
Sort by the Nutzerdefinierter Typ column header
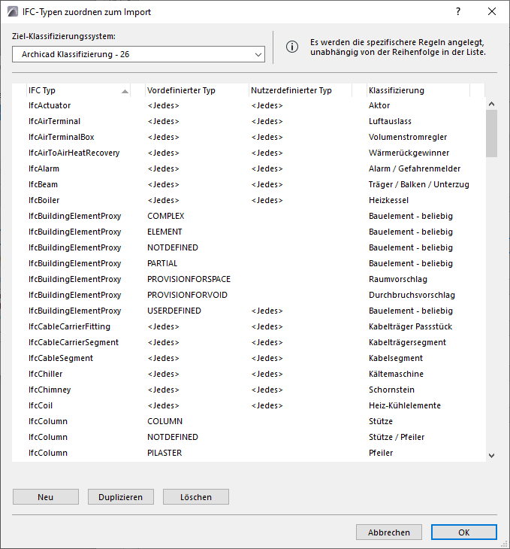[300, 90]
